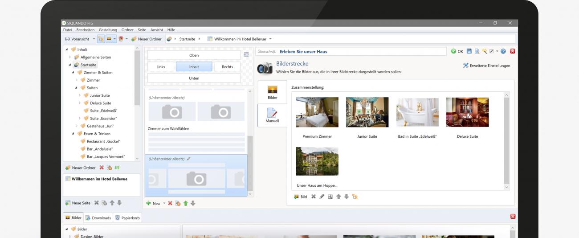The width and height of the screenshot is (579, 238).
Task: Collapse the Suiten folder in tree
Action: pos(77,88)
